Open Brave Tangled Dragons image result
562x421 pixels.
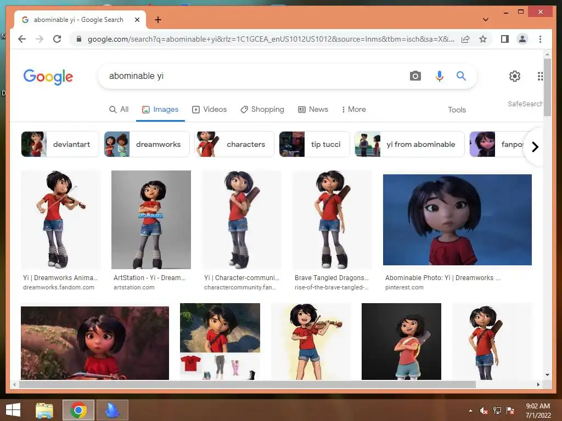(x=332, y=220)
